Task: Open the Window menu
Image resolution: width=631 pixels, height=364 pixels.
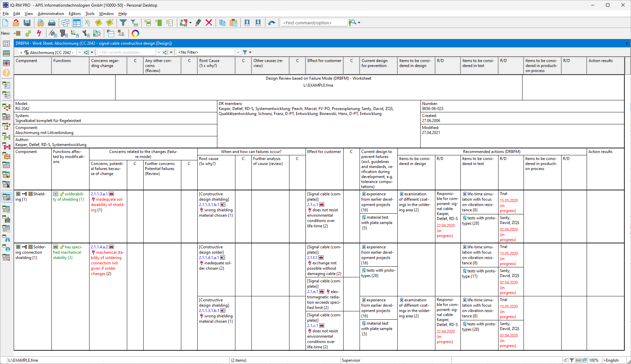Action: [x=106, y=14]
